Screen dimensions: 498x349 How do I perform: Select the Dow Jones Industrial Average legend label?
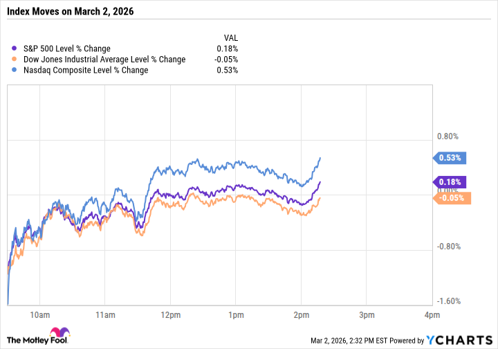point(104,59)
